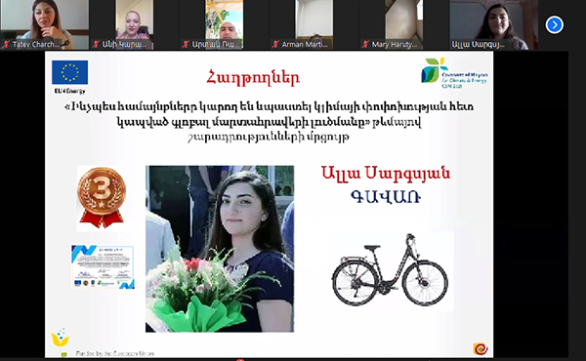The image size is (586, 361).
Task: Click Tatev Charch's muted microphone icon
Action: [6, 45]
